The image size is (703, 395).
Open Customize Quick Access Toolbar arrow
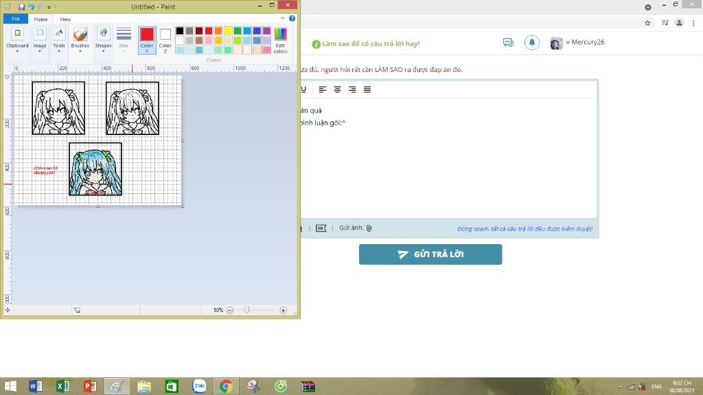tap(49, 7)
